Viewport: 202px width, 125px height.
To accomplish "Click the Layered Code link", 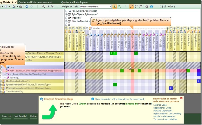I will pyautogui.click(x=160, y=105).
